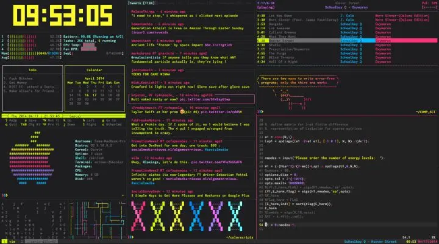Click the 'g Go to' calcurse shortcut
The width and height of the screenshot is (439, 244).
110,120
